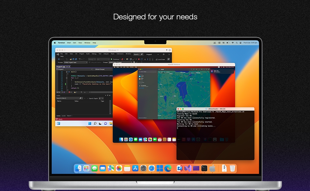Open Terminal icon in the main Dock

point(204,168)
